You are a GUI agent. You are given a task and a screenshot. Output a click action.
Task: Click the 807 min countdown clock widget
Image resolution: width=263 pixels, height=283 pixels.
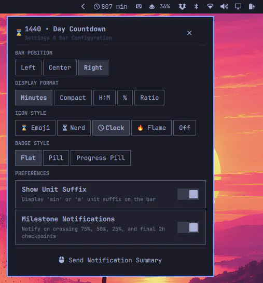click(x=110, y=7)
